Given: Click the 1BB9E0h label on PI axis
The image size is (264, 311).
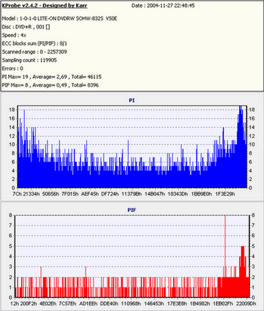Looking at the screenshot, I should pyautogui.click(x=201, y=194).
